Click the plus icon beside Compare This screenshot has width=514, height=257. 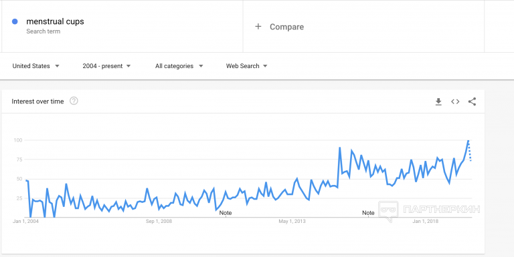(258, 27)
